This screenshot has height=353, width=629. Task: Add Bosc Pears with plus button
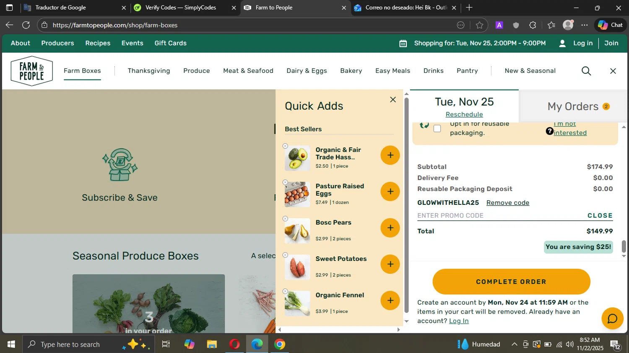point(390,228)
